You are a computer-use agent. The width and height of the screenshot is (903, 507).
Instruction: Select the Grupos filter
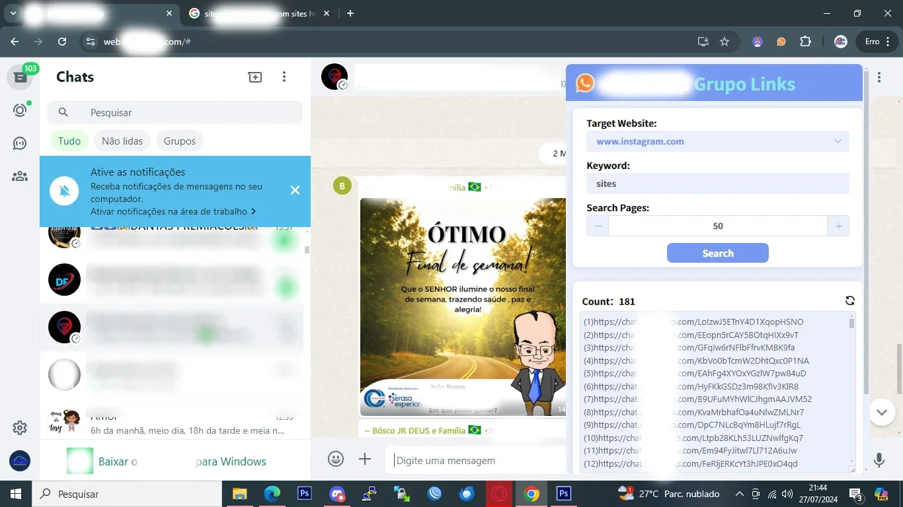pyautogui.click(x=180, y=141)
